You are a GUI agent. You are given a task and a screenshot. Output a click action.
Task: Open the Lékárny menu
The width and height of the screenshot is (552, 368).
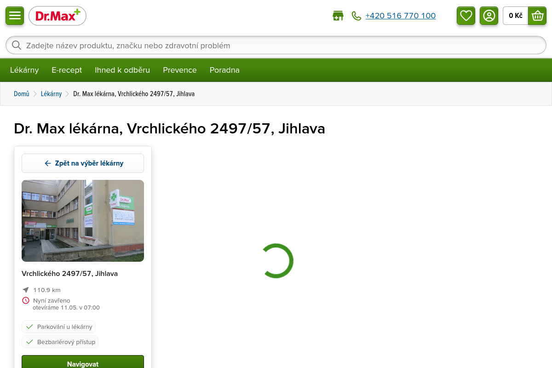[x=24, y=70]
